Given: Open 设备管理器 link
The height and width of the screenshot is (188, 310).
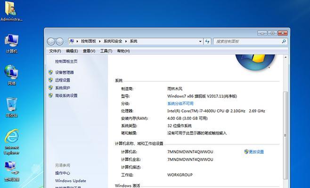Looking at the screenshot, I should click(65, 72).
